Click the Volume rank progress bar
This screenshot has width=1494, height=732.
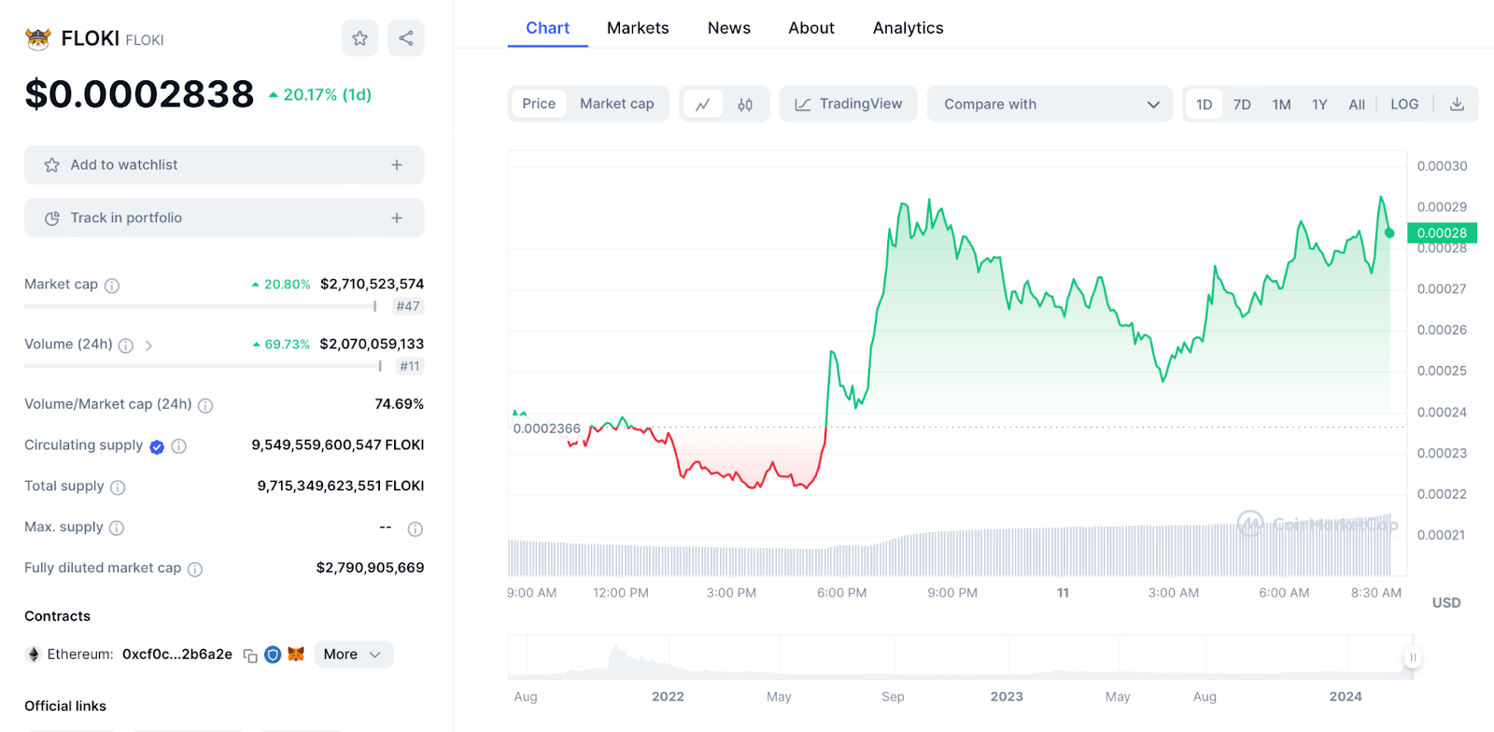pyautogui.click(x=204, y=366)
